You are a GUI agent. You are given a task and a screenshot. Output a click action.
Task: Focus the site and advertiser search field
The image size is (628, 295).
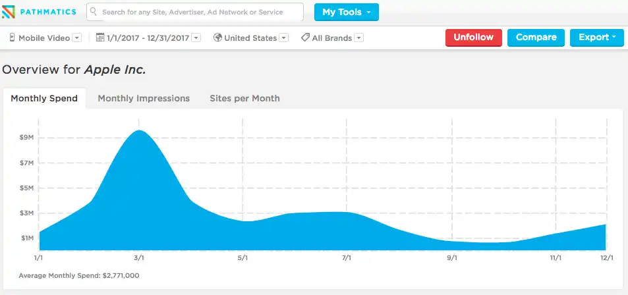tap(194, 12)
